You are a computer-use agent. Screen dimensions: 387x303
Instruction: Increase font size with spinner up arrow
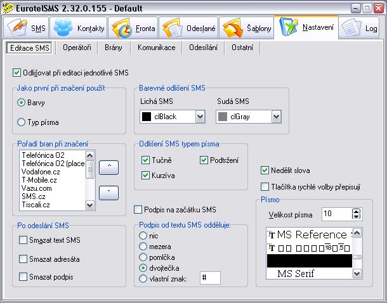tap(356, 211)
